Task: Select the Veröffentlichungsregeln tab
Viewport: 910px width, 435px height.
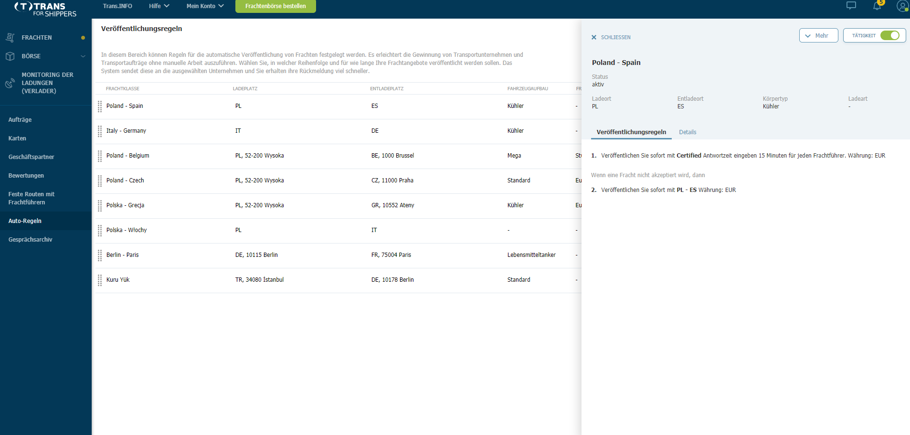Action: click(631, 132)
